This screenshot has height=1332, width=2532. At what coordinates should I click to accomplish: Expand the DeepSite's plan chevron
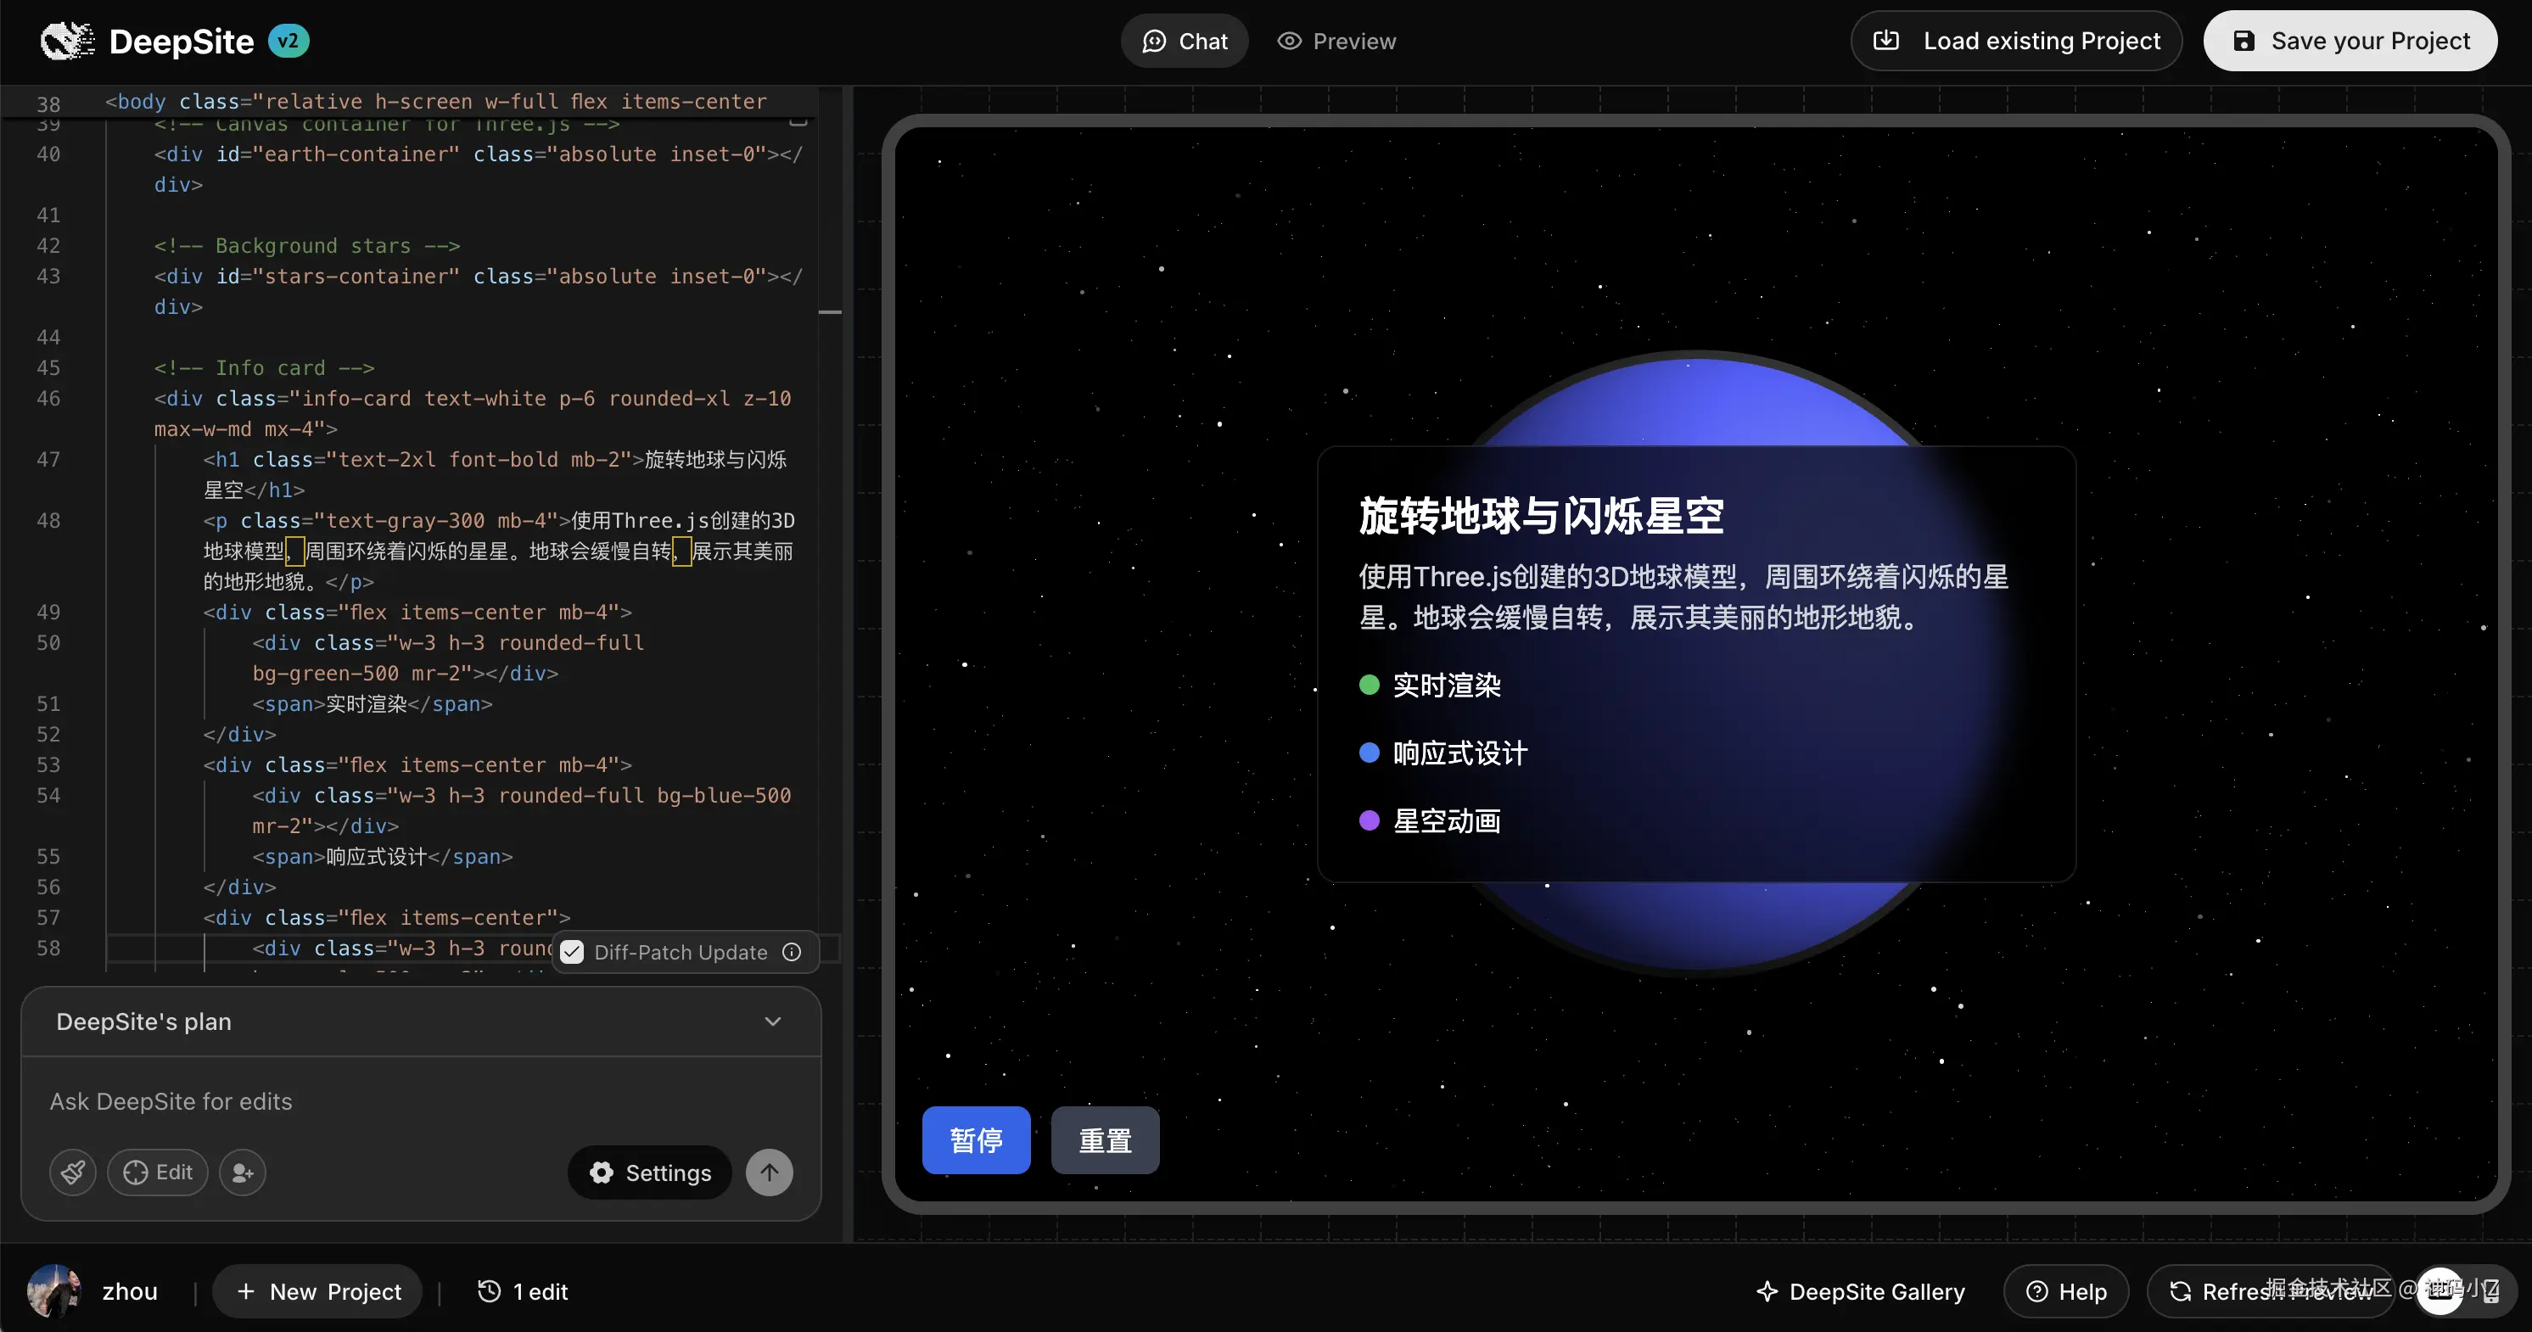[x=772, y=1021]
